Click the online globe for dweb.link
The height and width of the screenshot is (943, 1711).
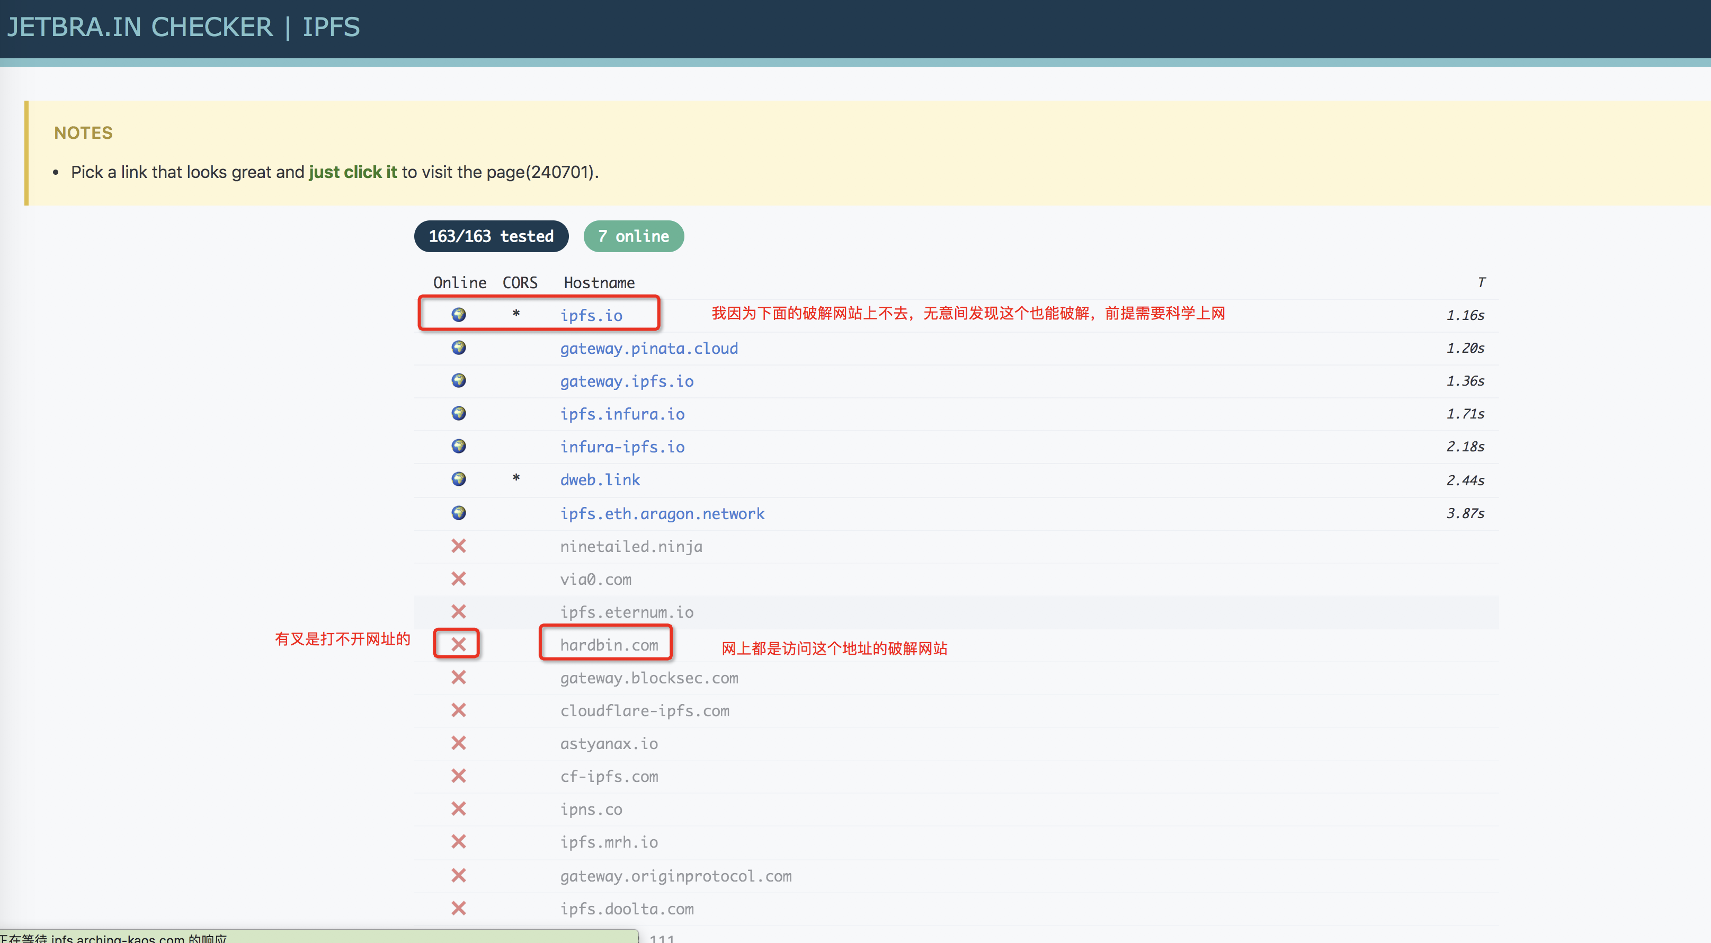point(458,479)
